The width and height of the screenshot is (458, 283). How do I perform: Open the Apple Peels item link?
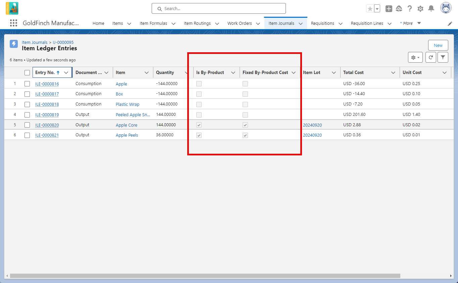pyautogui.click(x=127, y=135)
